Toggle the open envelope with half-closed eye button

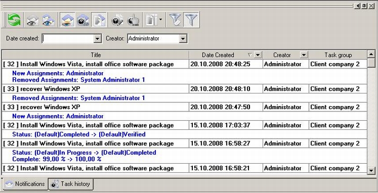68,20
